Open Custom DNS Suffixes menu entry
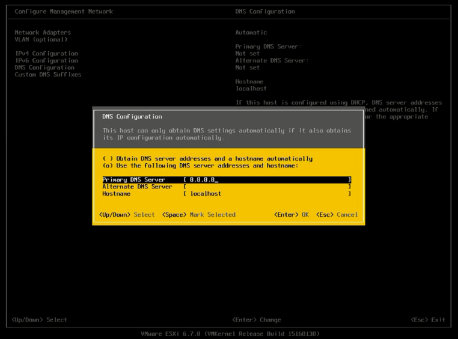The height and width of the screenshot is (339, 458). 48,75
